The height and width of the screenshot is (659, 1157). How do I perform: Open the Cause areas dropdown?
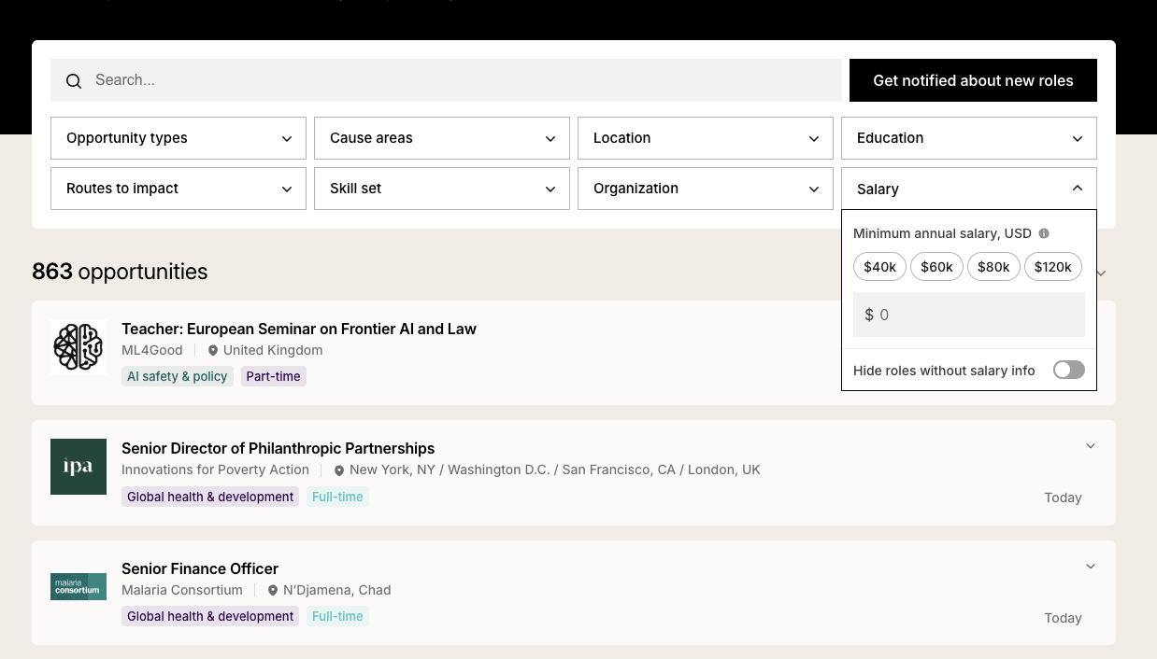coord(442,138)
